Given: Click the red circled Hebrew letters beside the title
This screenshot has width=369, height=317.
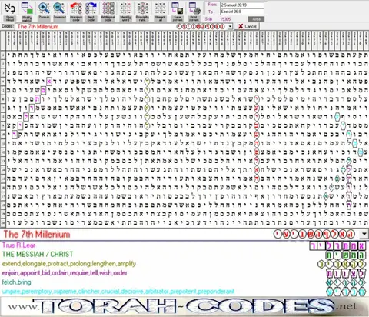Looking at the screenshot, I should click(x=314, y=234).
